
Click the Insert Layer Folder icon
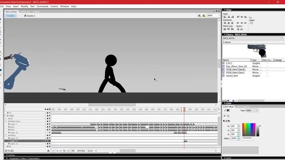[12, 151]
